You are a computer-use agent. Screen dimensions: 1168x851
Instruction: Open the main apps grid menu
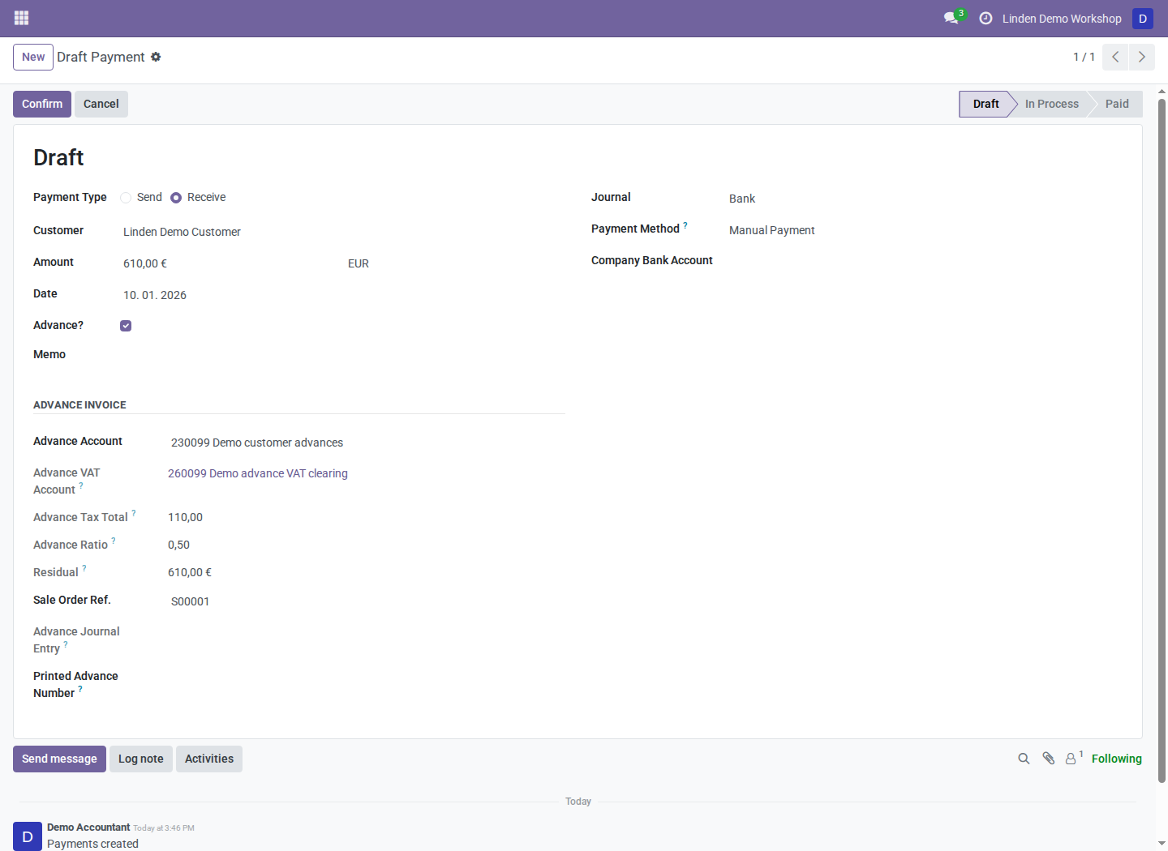coord(22,18)
